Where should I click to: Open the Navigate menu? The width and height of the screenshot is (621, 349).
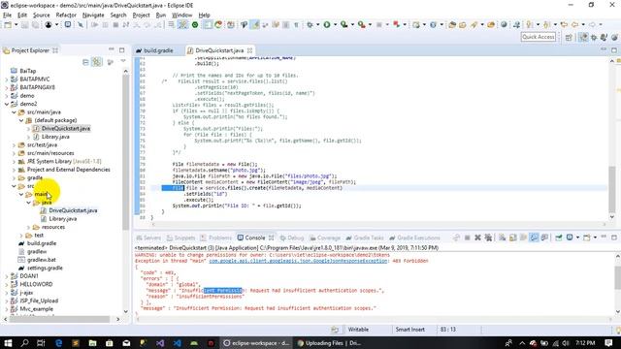coord(93,16)
